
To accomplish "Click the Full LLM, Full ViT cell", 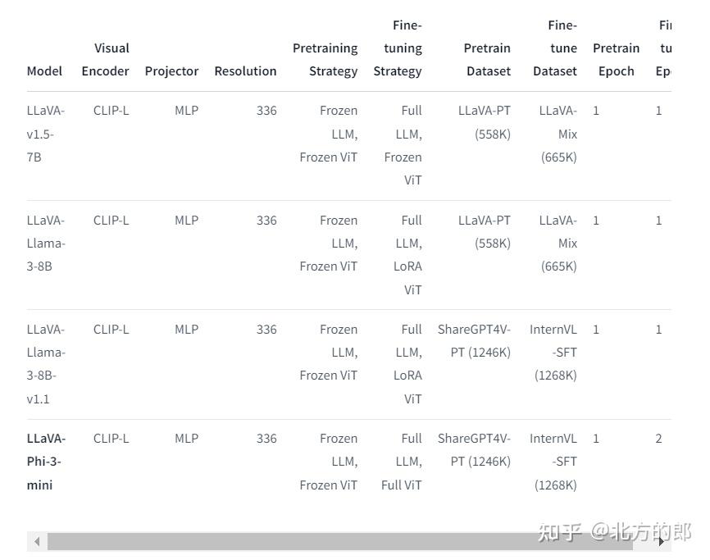I will click(402, 462).
